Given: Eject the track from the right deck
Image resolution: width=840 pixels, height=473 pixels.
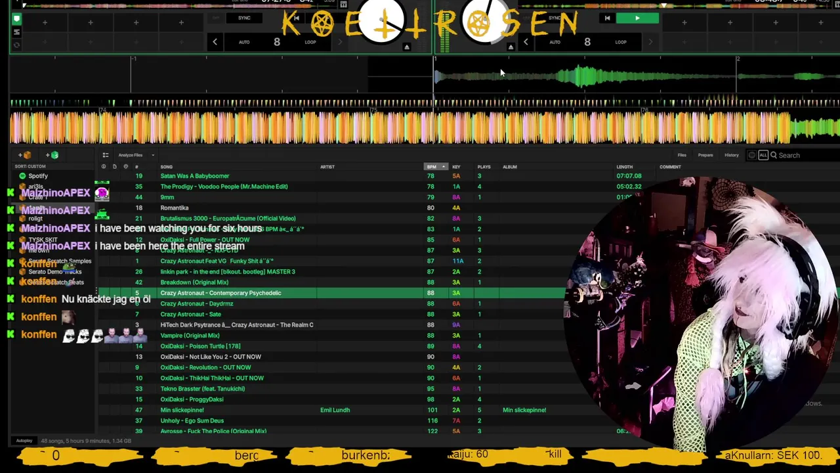Looking at the screenshot, I should [x=511, y=47].
